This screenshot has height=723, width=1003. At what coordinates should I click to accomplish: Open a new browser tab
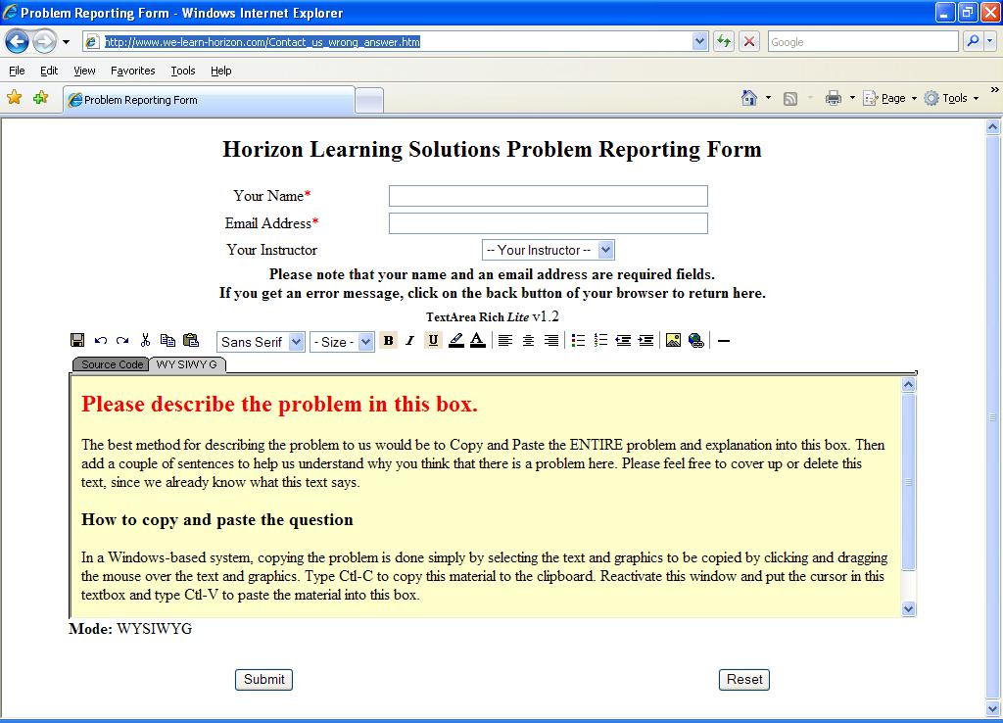coord(369,101)
